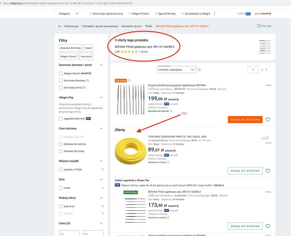Favorite the TOYA garden hose offer heart

coord(267,171)
